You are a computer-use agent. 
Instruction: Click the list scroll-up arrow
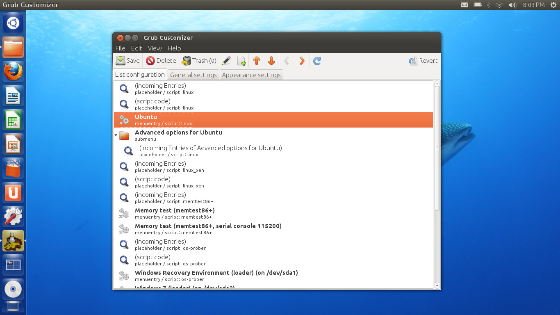pos(437,83)
